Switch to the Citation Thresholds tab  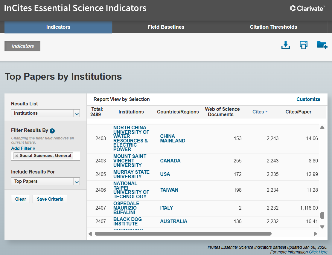[273, 27]
